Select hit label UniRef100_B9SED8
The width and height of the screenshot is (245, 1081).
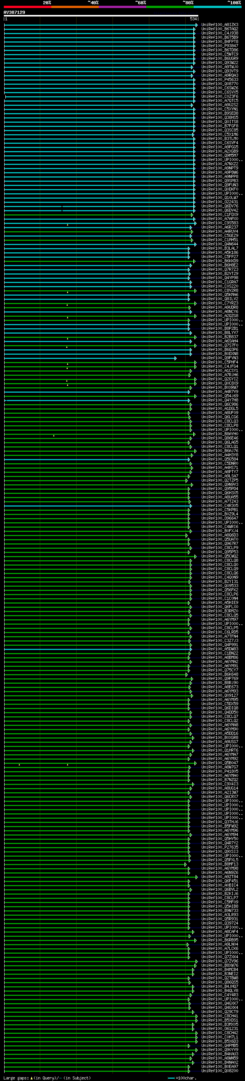pos(220,113)
